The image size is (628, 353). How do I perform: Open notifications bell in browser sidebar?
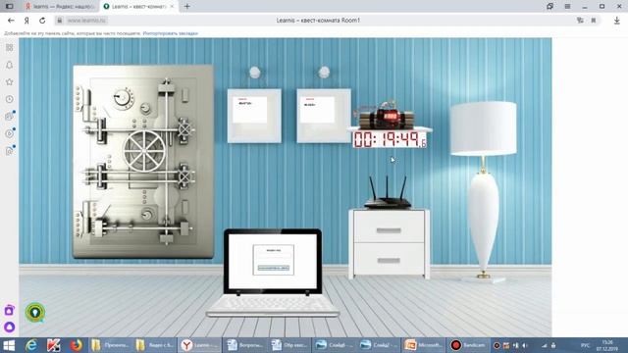[x=9, y=65]
